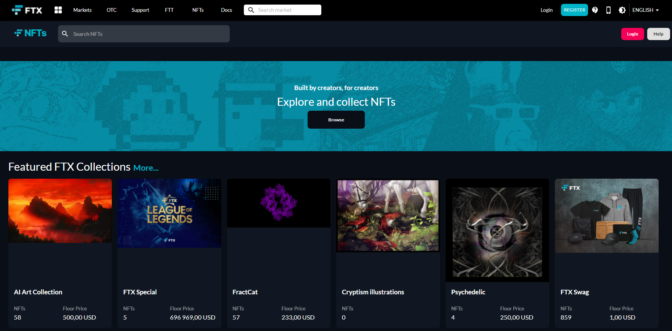Expand the ENGLISH language dropdown

coord(646,10)
